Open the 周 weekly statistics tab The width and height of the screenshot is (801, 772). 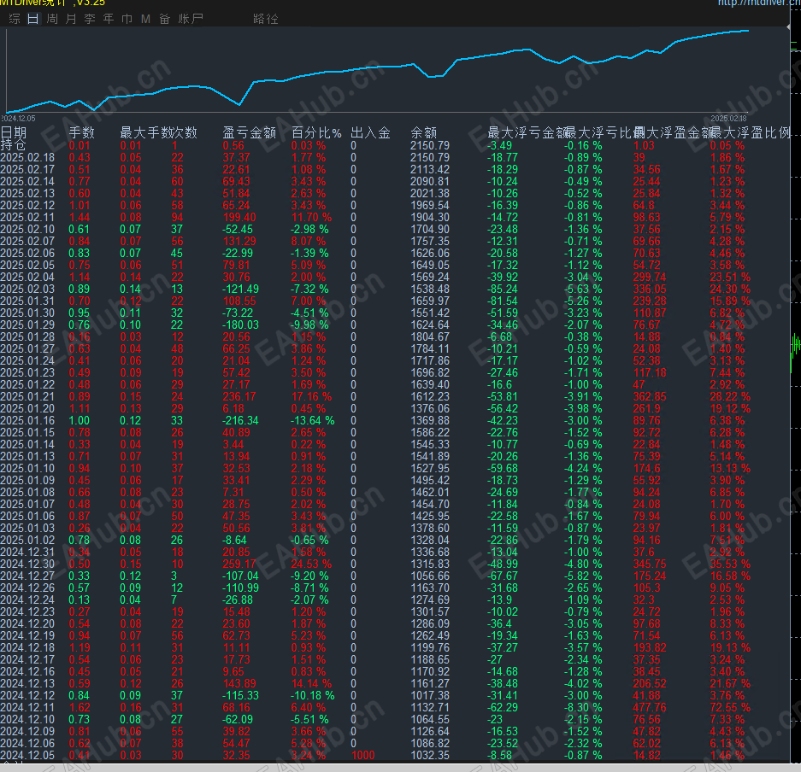pyautogui.click(x=52, y=19)
